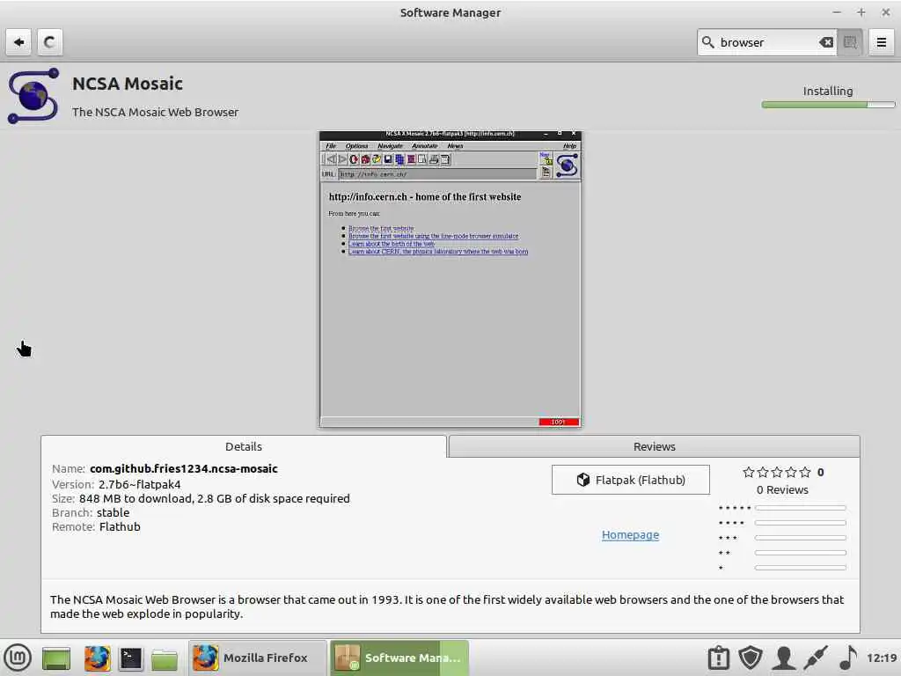Click the Software Manager taskbar button
Screen dimensions: 901x676
tap(399, 658)
